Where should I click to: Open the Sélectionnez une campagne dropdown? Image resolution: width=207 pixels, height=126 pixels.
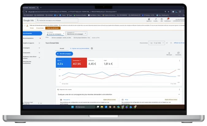coord(76,33)
